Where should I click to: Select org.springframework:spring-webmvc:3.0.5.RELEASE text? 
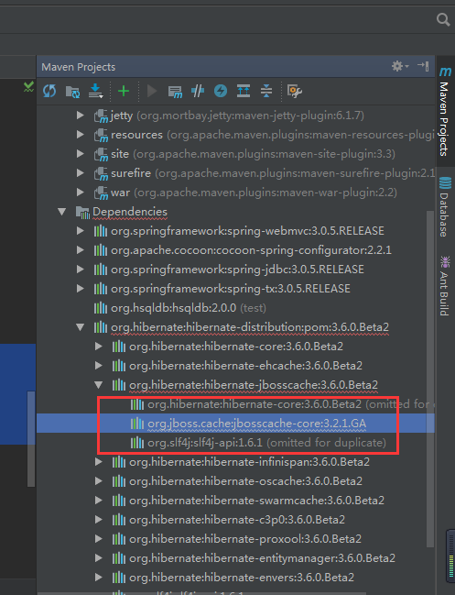pos(247,231)
